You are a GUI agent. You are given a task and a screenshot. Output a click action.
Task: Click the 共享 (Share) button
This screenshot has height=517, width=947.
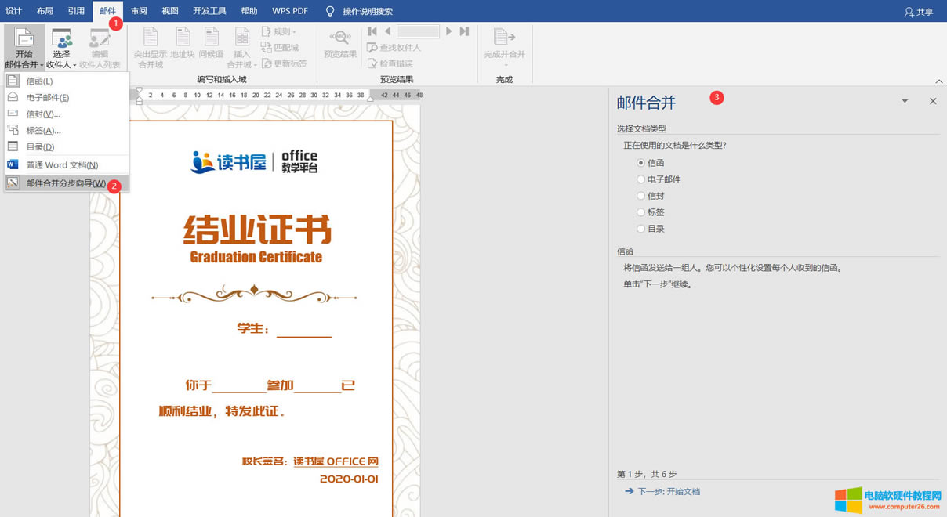pyautogui.click(x=919, y=12)
